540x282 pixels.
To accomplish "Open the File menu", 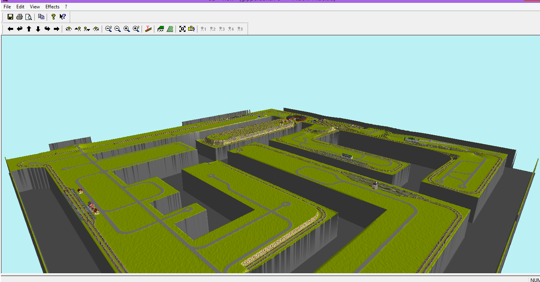I will [7, 7].
